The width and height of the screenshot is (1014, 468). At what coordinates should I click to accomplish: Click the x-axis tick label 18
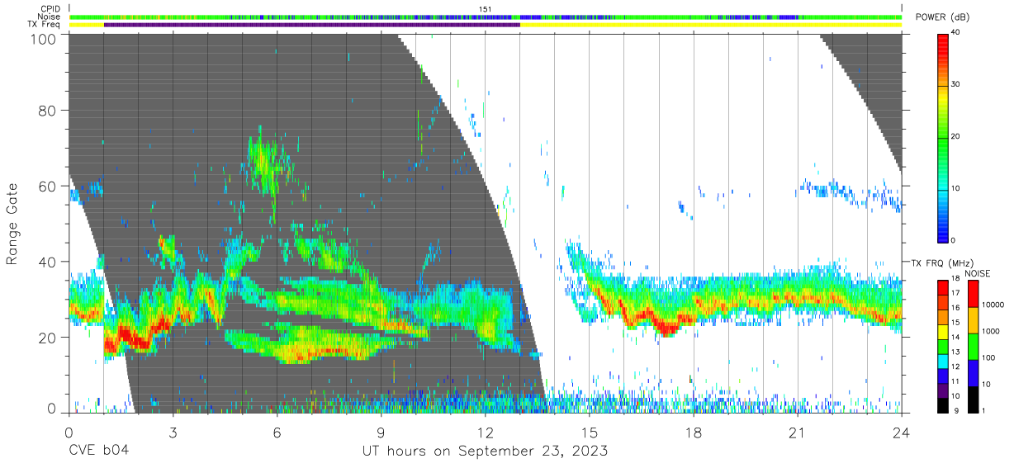tap(694, 433)
